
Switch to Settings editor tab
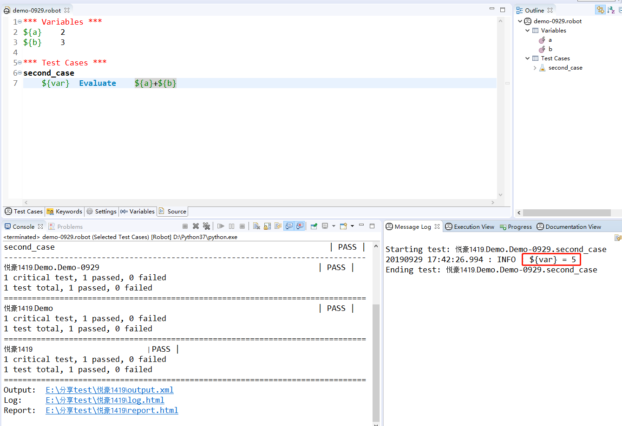(101, 211)
